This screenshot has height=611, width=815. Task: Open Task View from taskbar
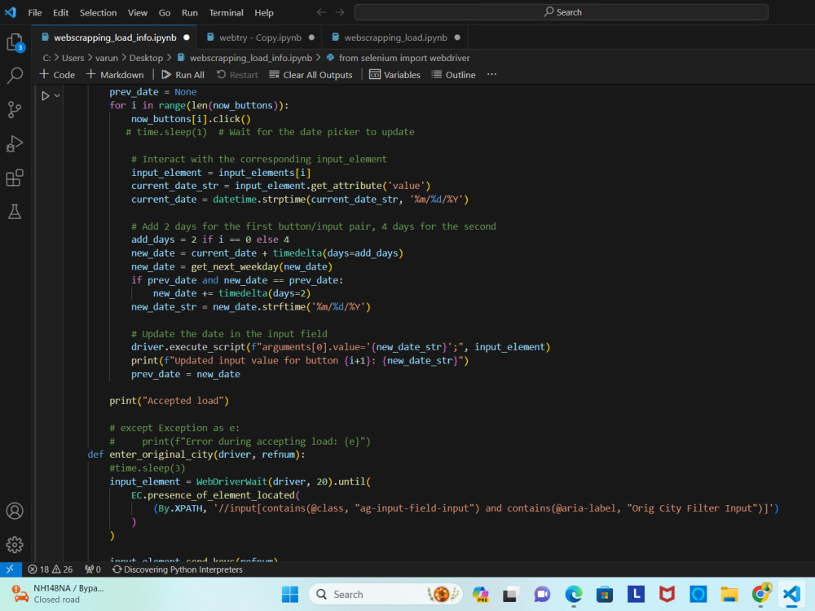[x=511, y=594]
